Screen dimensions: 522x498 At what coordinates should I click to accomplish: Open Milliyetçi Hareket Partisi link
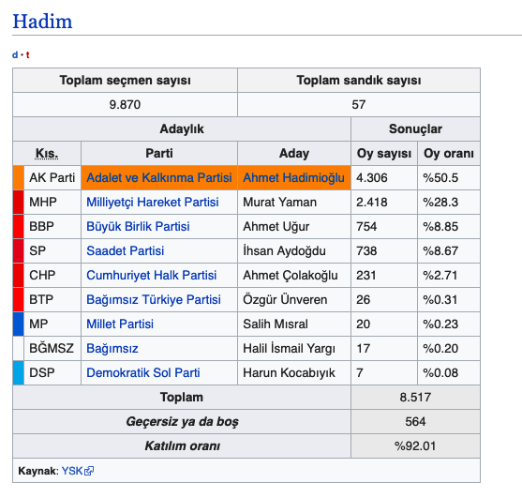pyautogui.click(x=153, y=202)
